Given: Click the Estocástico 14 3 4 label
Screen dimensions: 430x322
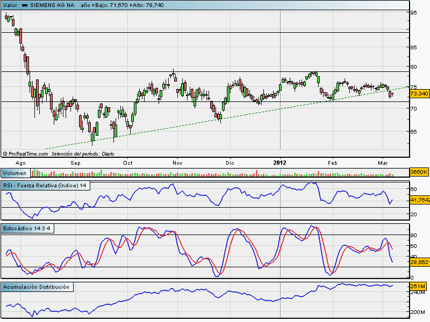Looking at the screenshot, I should 27,229.
